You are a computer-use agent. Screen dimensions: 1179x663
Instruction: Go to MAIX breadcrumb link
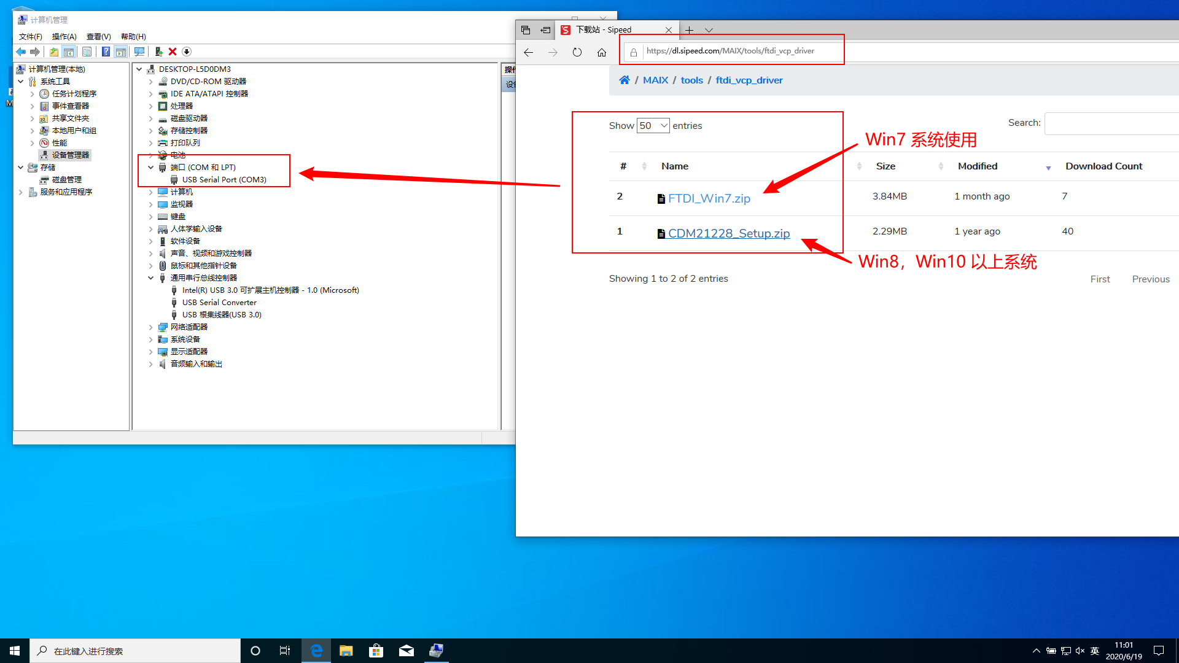click(655, 80)
